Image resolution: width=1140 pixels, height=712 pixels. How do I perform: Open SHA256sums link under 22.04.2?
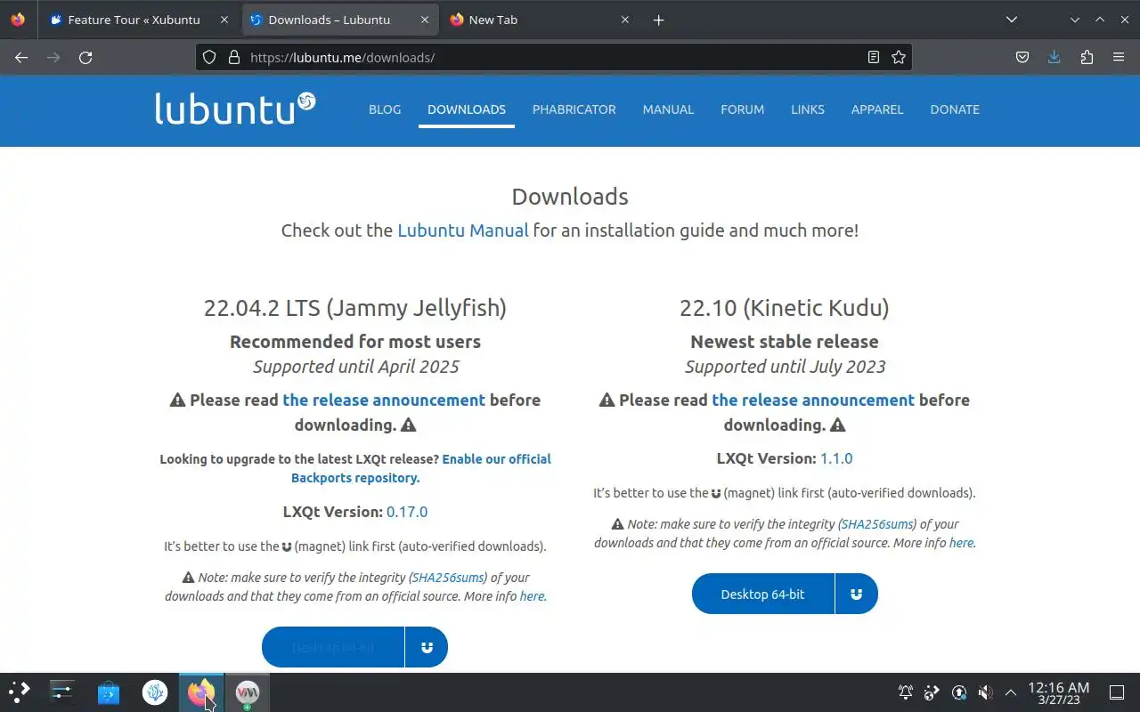click(448, 578)
